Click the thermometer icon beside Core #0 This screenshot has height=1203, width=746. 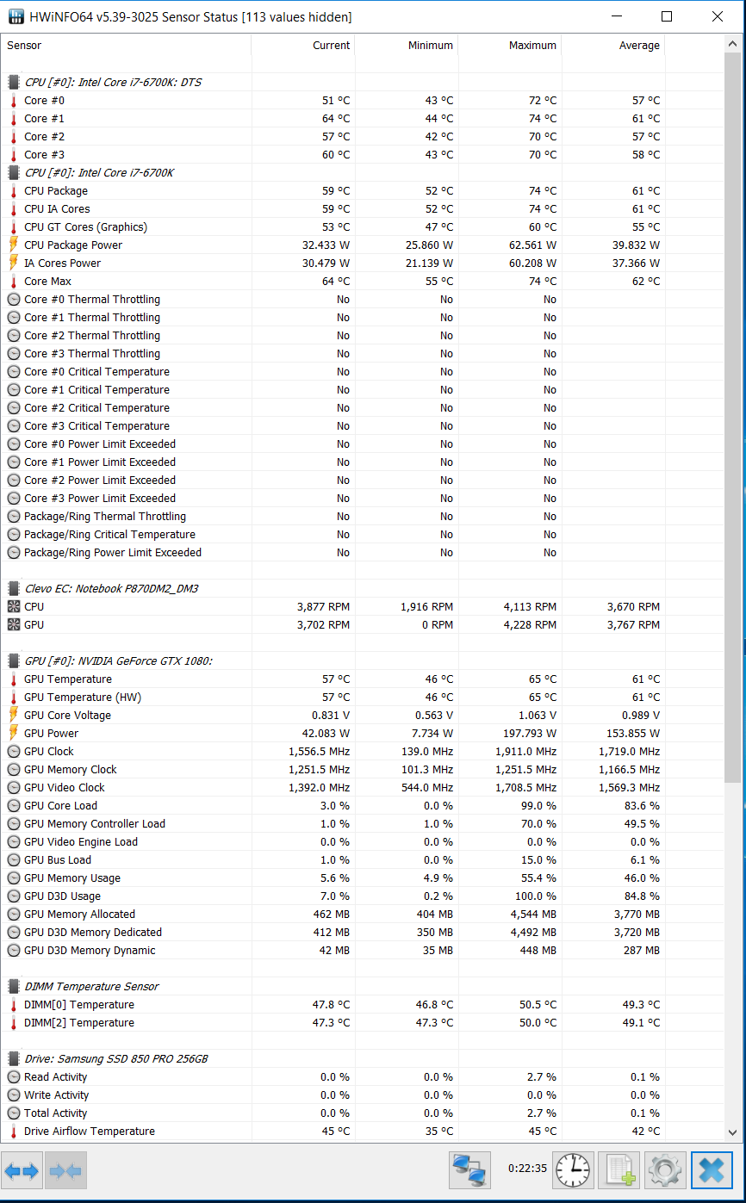pyautogui.click(x=13, y=101)
